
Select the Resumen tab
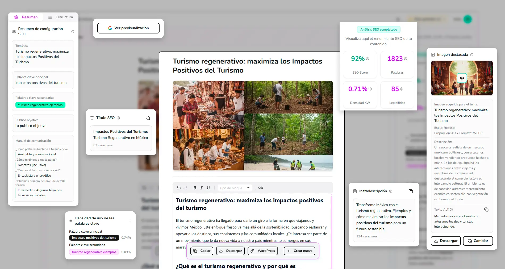(26, 17)
